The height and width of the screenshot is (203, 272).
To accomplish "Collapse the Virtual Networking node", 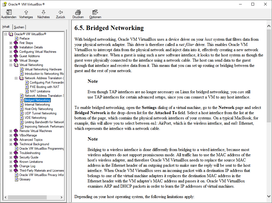I will (x=11, y=65).
